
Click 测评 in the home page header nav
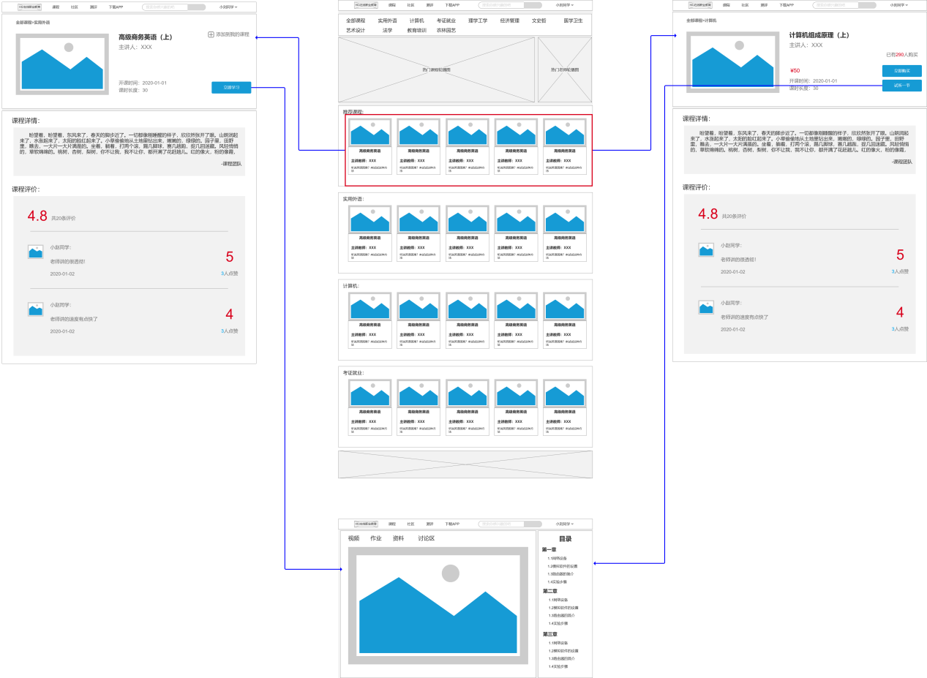pyautogui.click(x=429, y=5)
